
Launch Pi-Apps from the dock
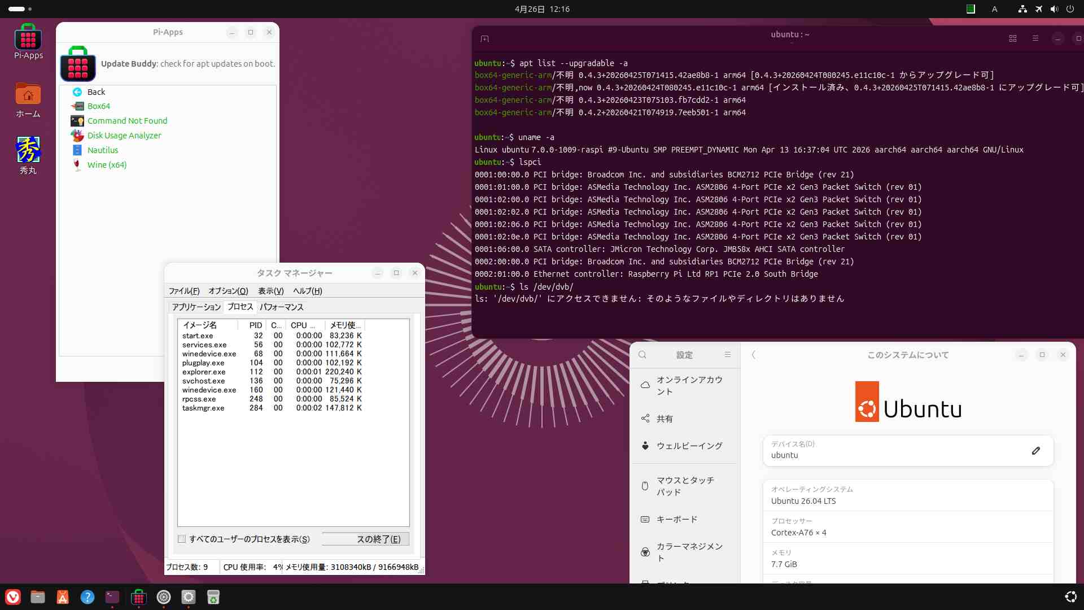click(138, 597)
